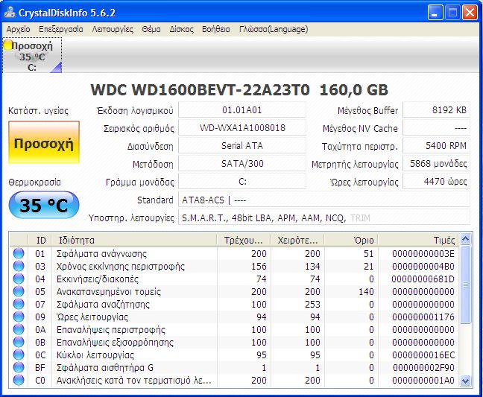483x397 pixels.
Task: Click the 5400 RPM rotation speed field
Action: (437, 146)
